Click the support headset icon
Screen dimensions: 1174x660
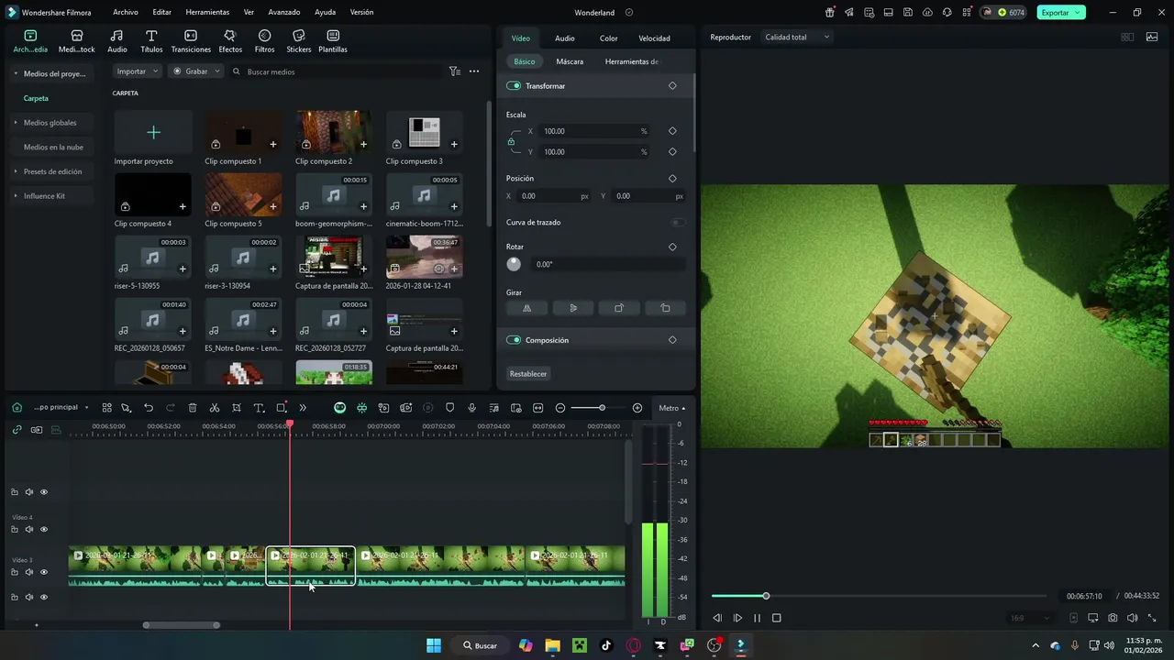coord(947,13)
